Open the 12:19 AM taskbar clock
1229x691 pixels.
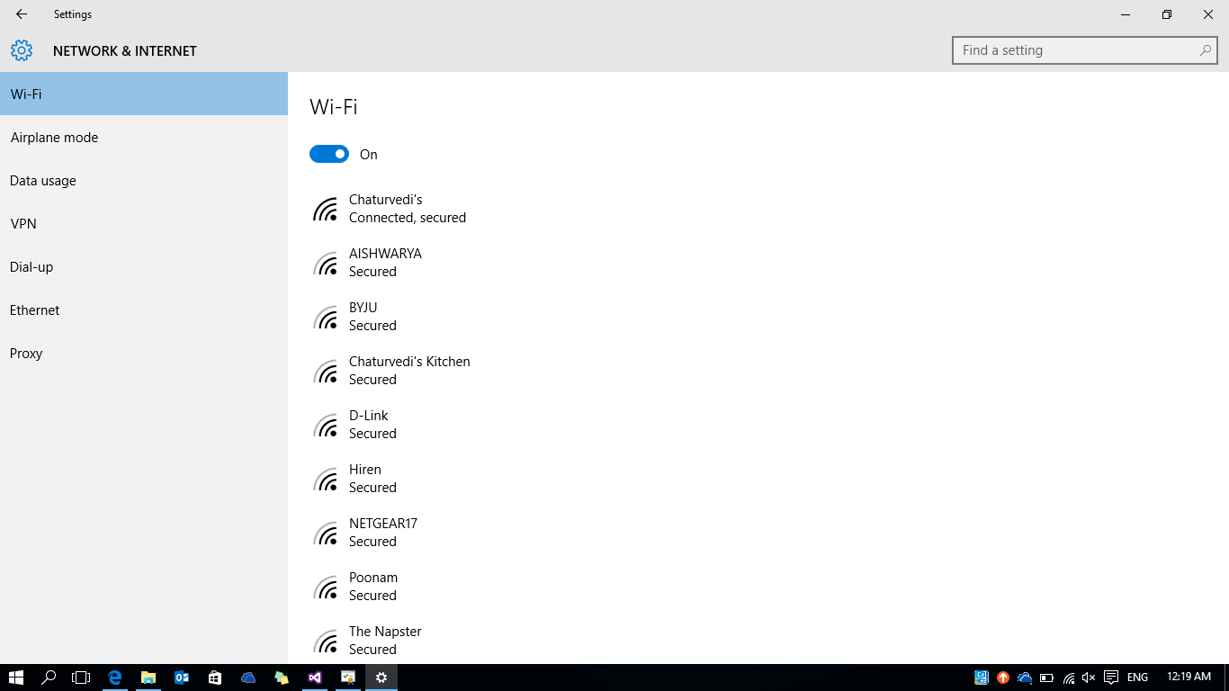tap(1189, 678)
